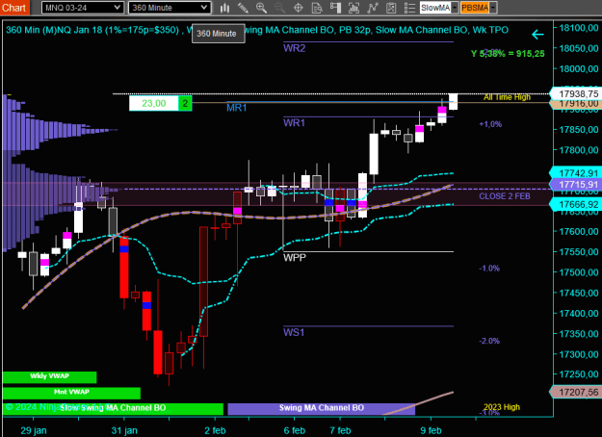602x437 pixels.
Task: Select the 17916,00 price marker
Action: tap(577, 104)
